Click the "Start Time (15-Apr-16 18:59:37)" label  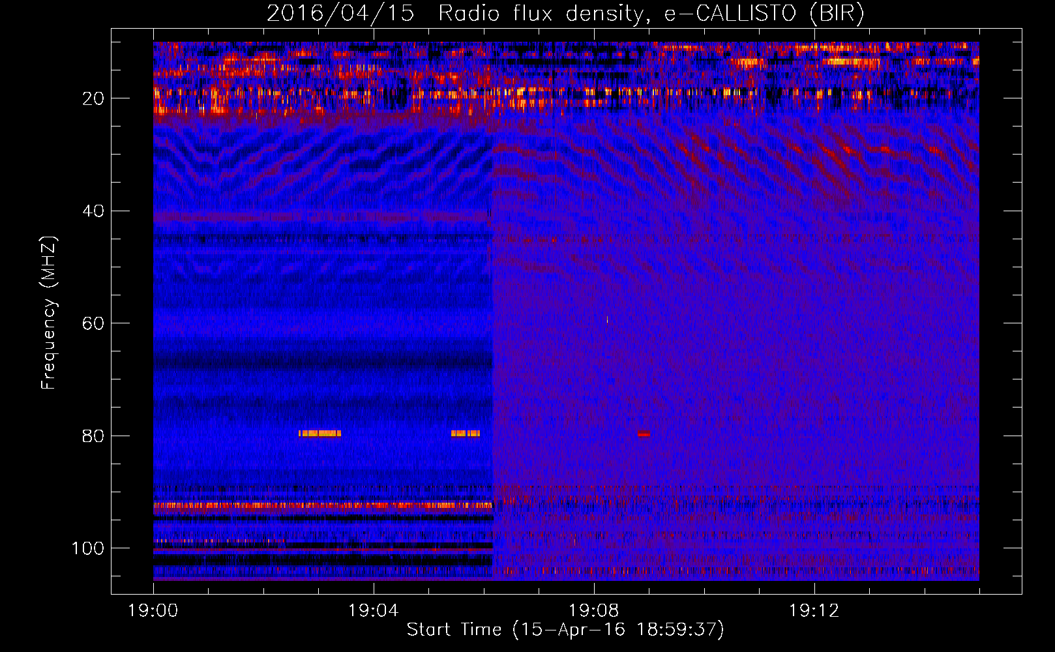[565, 629]
